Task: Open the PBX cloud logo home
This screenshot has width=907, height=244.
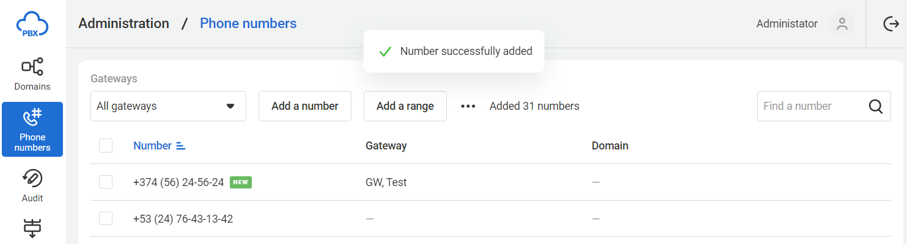Action: (32, 24)
